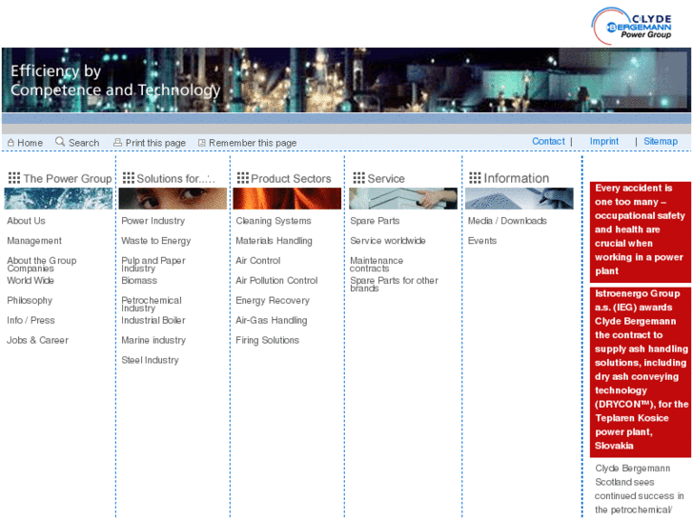Open Energy Recovery
The image size is (693, 519).
273,301
